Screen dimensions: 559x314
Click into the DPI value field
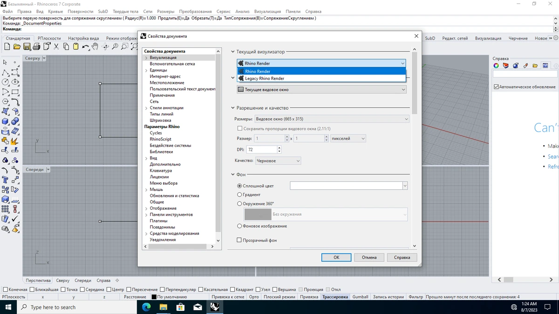click(x=261, y=149)
